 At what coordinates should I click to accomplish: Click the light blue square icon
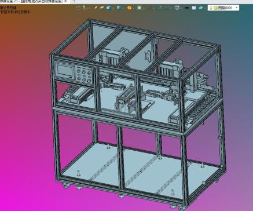[x=194, y=8]
